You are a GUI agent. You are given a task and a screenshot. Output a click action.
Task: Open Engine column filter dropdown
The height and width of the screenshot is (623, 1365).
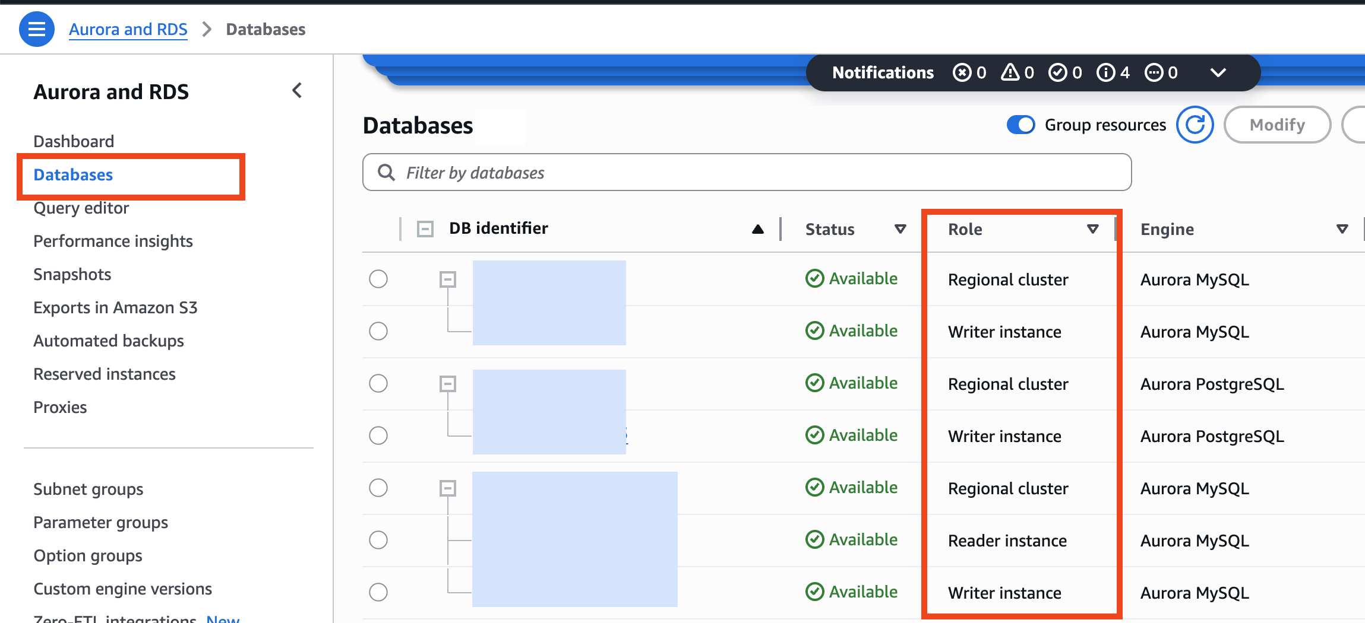[1342, 229]
